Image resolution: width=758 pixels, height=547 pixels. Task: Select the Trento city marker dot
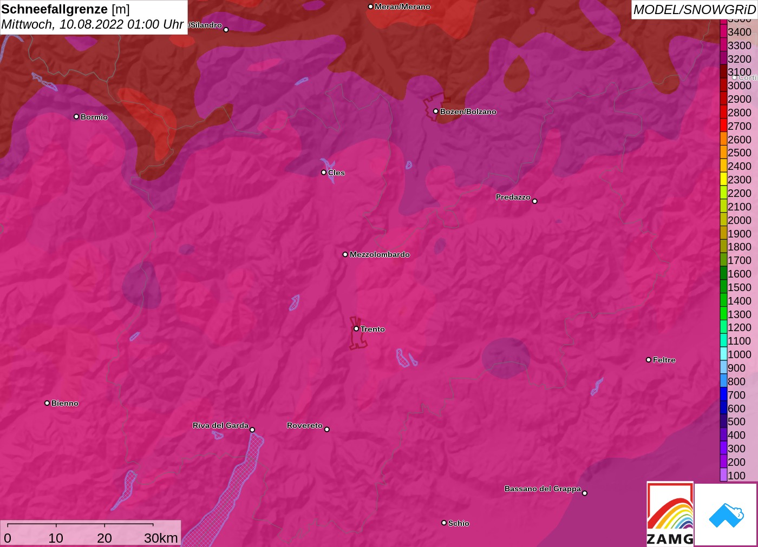pos(356,328)
